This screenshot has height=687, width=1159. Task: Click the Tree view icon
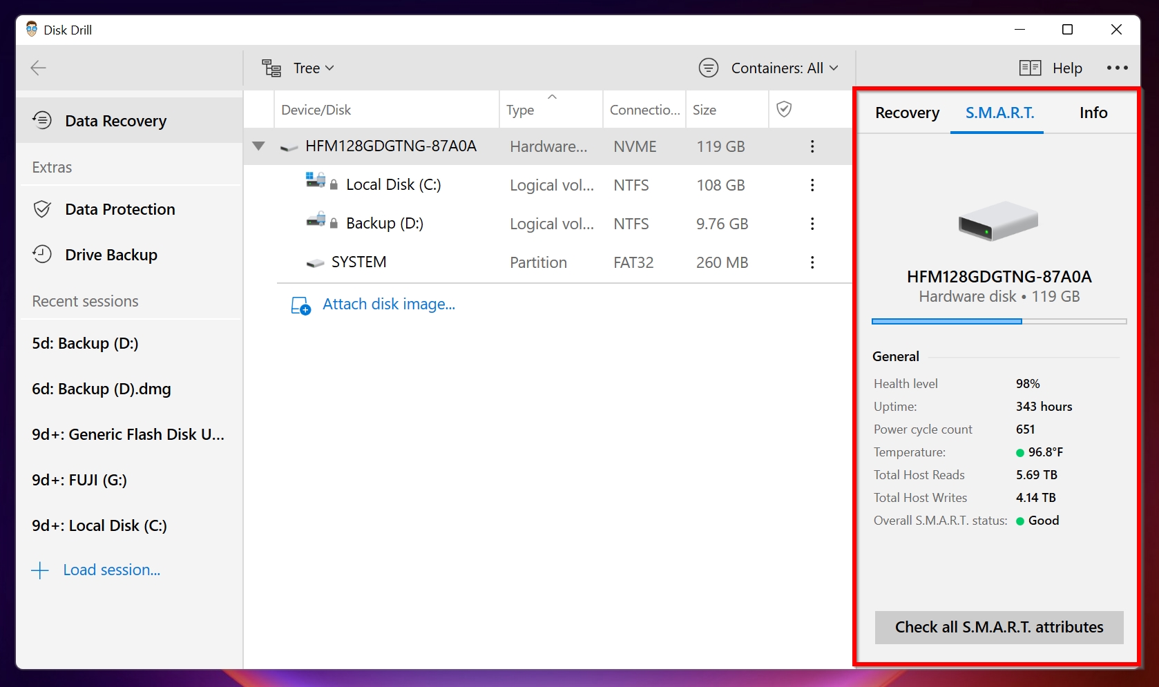coord(271,68)
